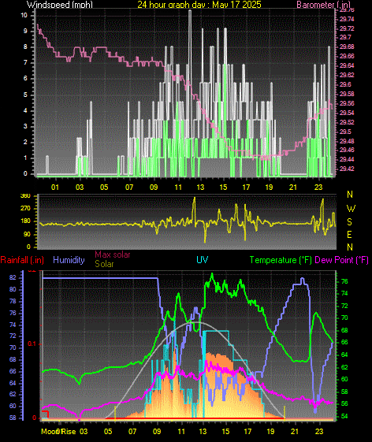The height and width of the screenshot is (442, 372).
Task: Select the 29.6 barometer axis value
Action: pos(345,84)
